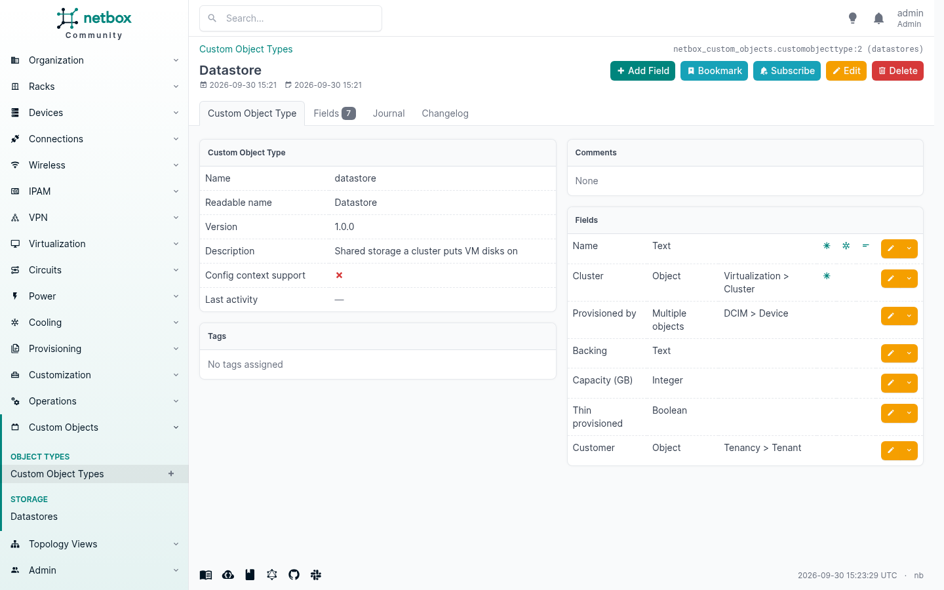Select the Custom Object Type tab
Viewport: 944px width, 590px height.
click(x=252, y=113)
